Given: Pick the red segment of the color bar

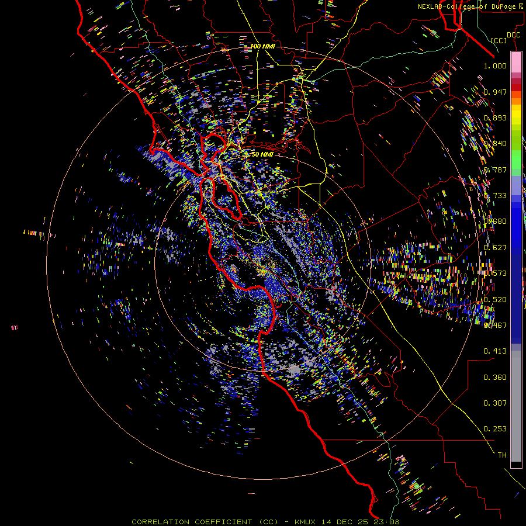Looking at the screenshot, I should (x=516, y=87).
